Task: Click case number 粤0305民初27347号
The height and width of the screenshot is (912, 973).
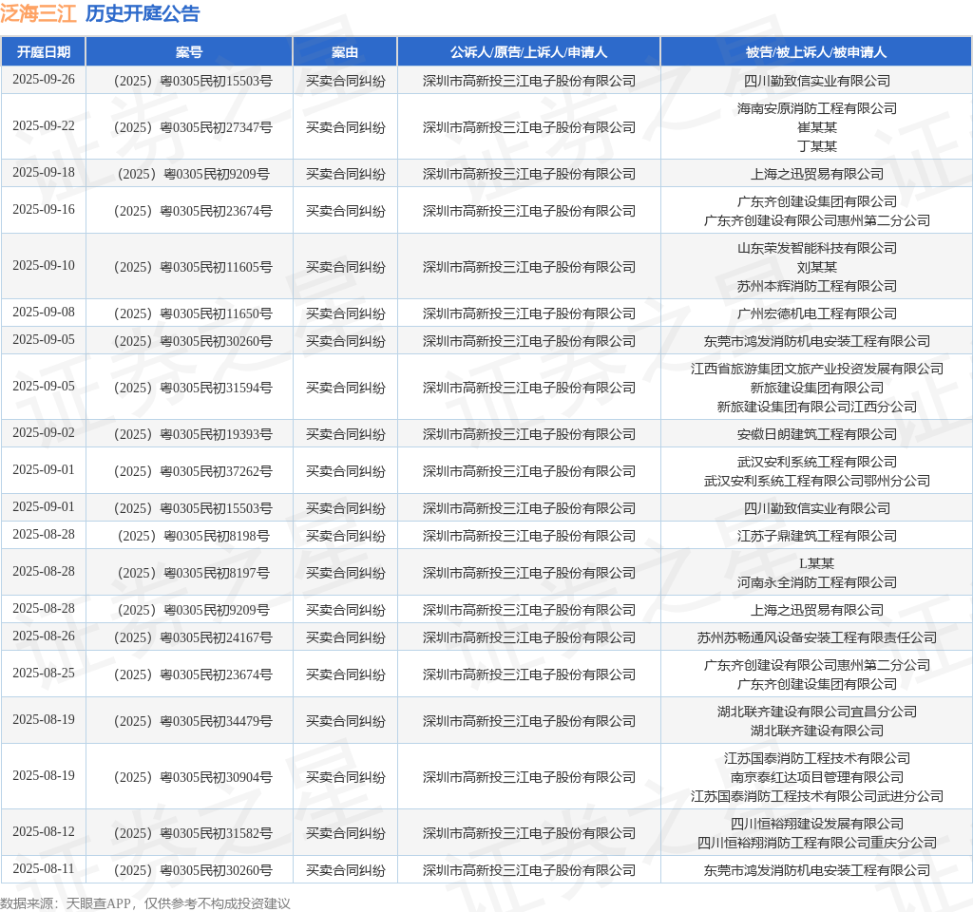Action: pos(193,127)
